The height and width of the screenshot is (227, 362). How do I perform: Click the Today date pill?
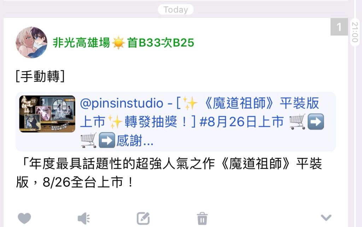(176, 10)
